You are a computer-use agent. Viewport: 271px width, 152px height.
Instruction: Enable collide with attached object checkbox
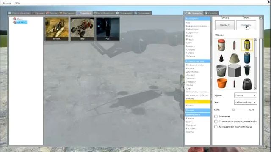[x=216, y=122]
